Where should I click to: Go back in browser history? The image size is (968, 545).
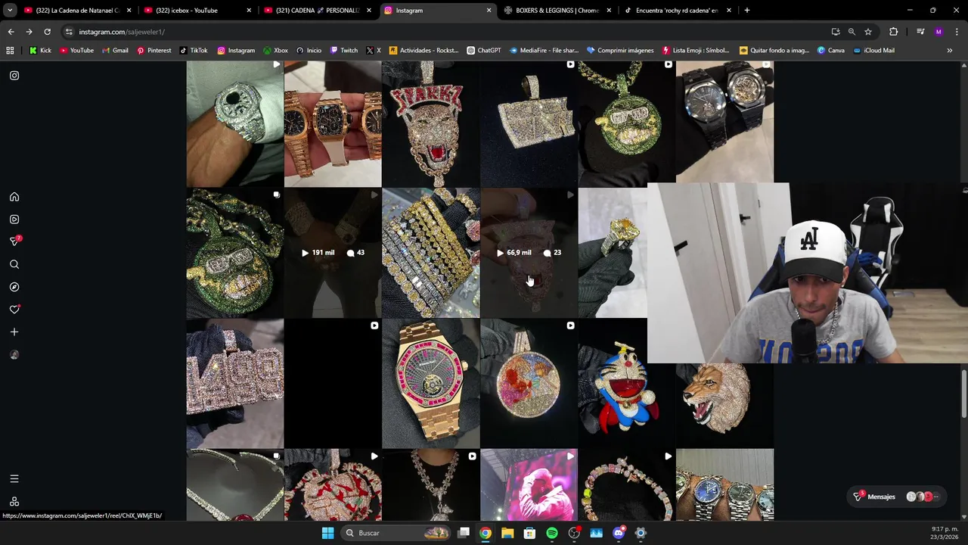pos(11,32)
